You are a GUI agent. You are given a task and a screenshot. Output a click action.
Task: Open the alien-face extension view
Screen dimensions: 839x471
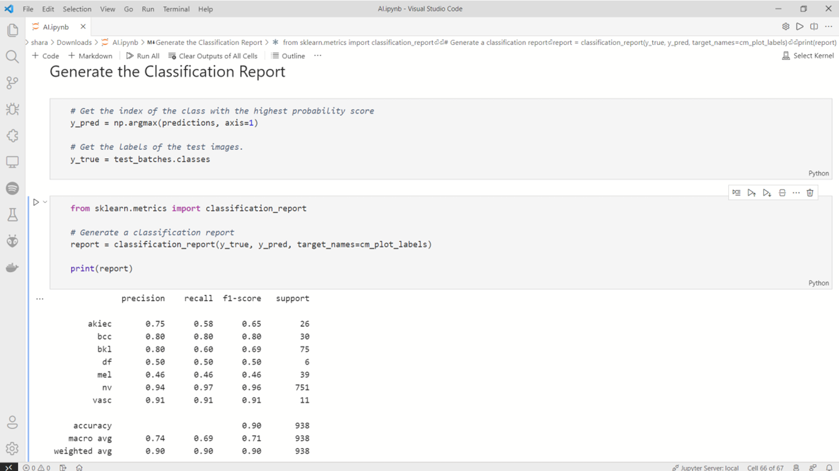point(12,241)
